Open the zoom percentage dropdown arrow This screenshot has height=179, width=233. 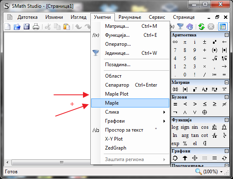coord(221,172)
